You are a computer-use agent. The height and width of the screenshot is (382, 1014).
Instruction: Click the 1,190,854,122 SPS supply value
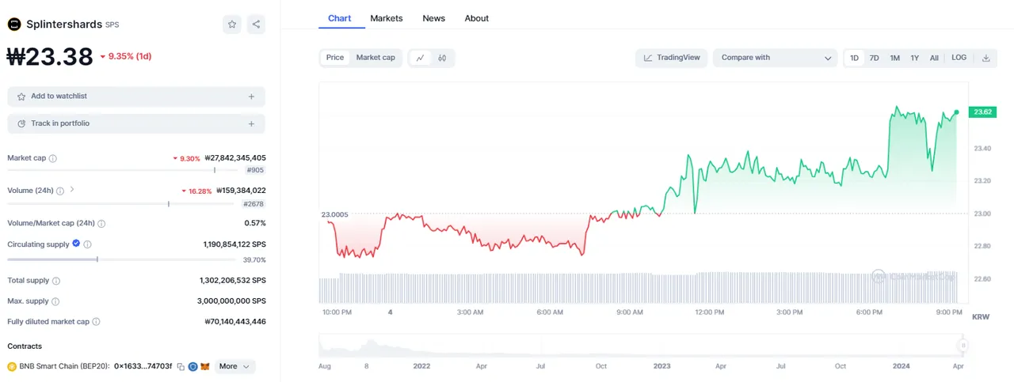pos(234,244)
